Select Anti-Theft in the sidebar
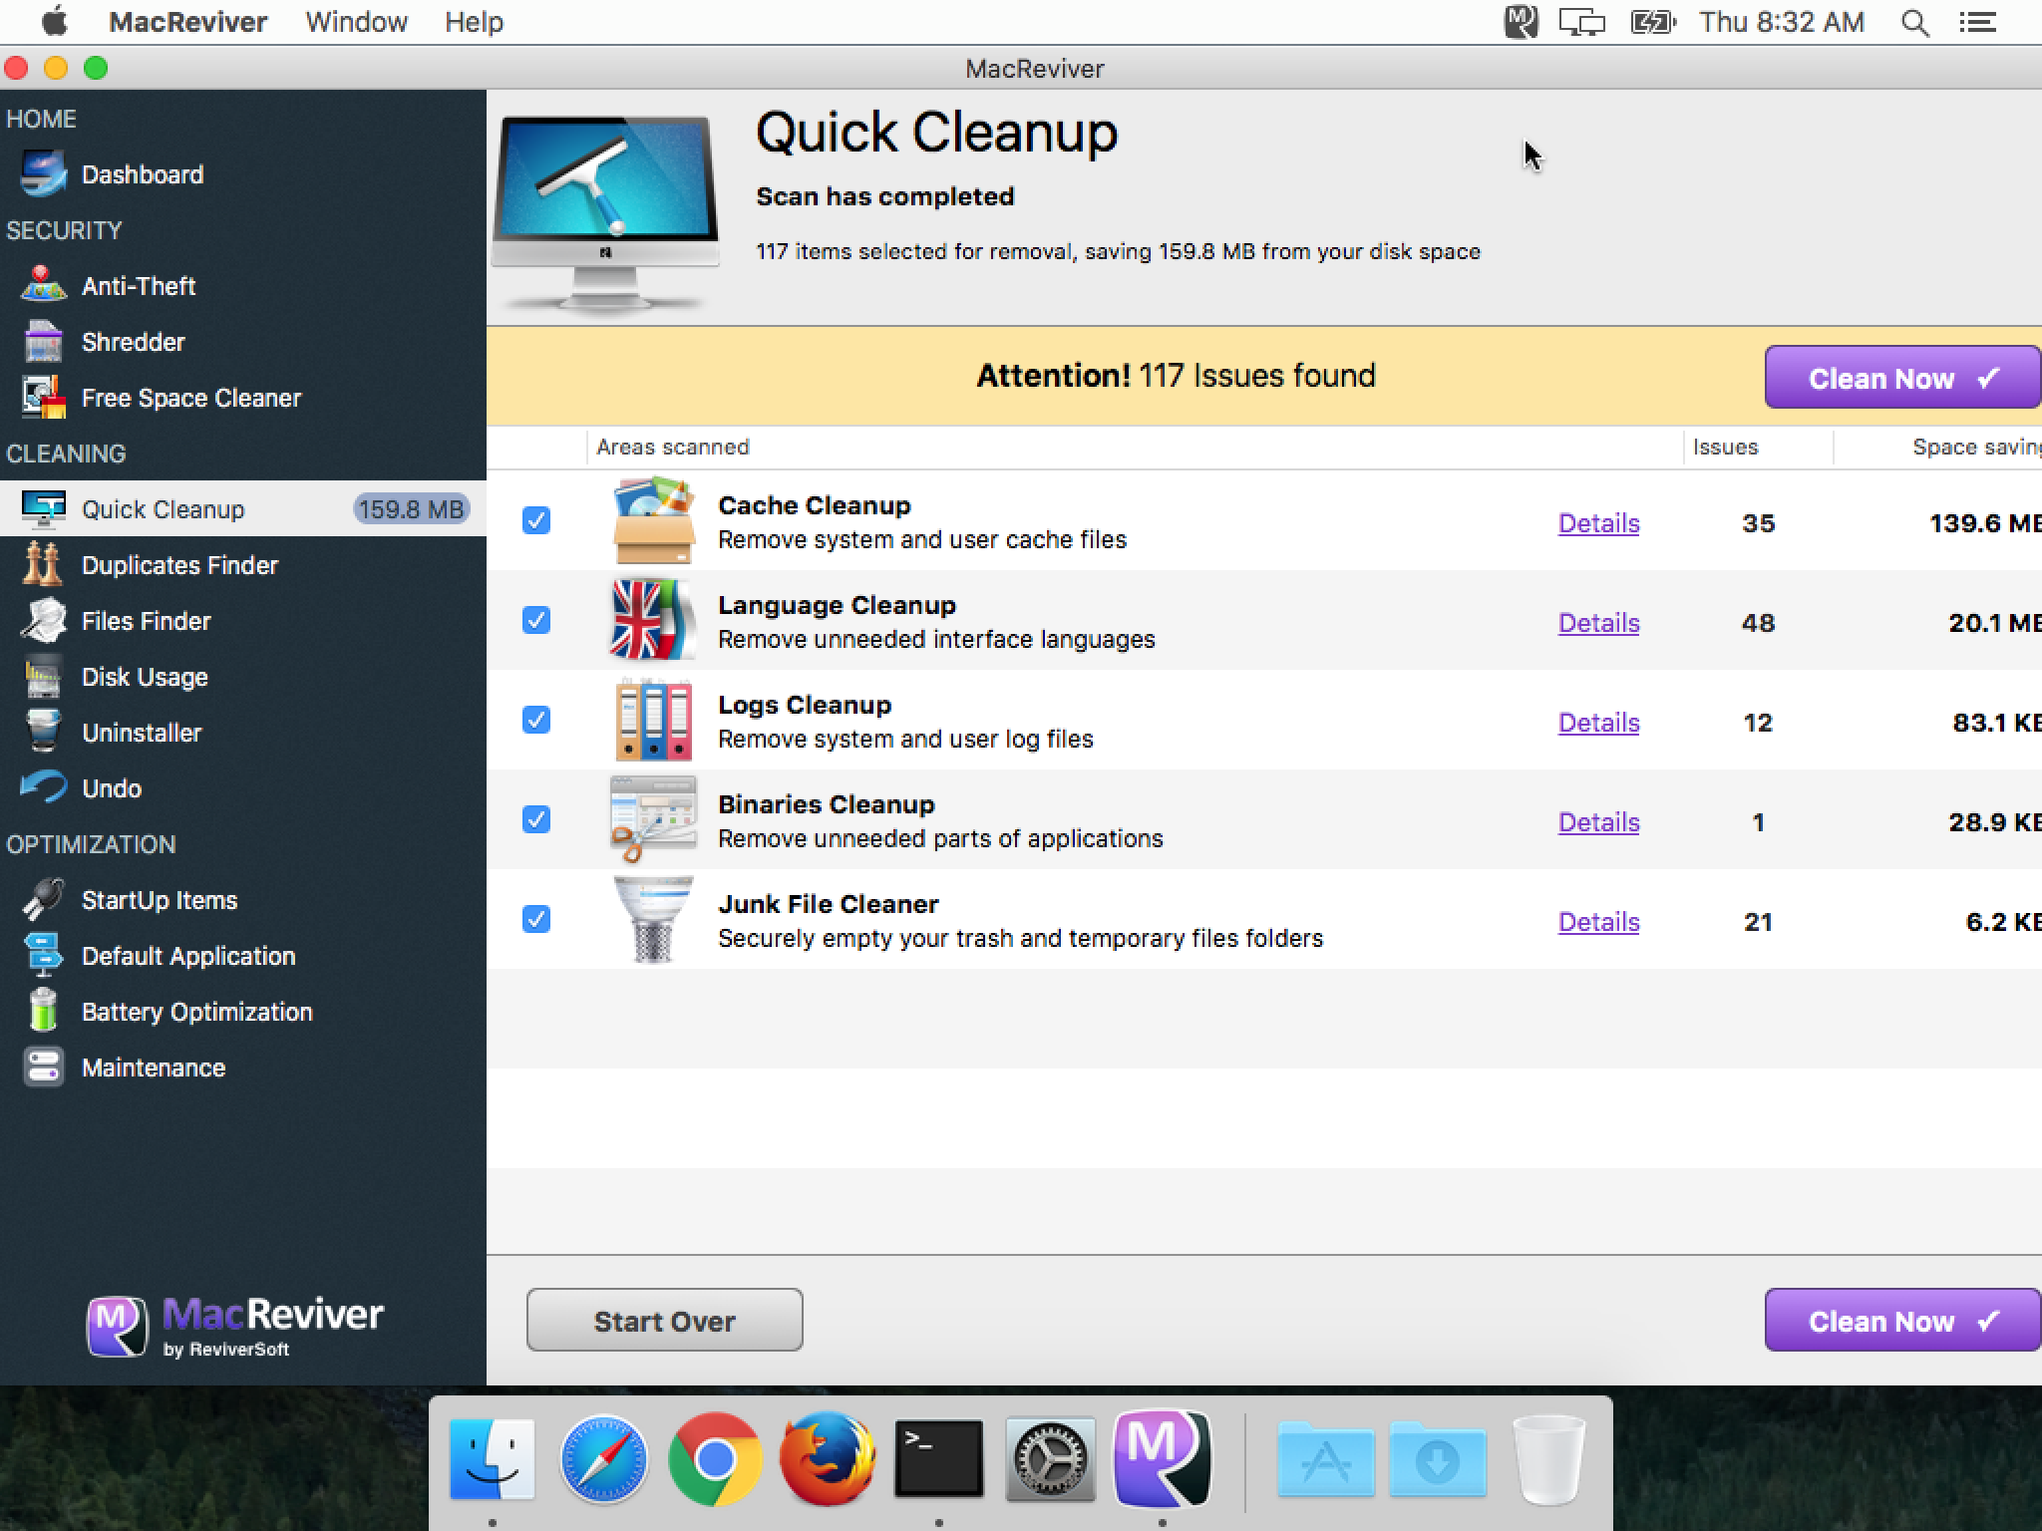2042x1531 pixels. point(138,286)
